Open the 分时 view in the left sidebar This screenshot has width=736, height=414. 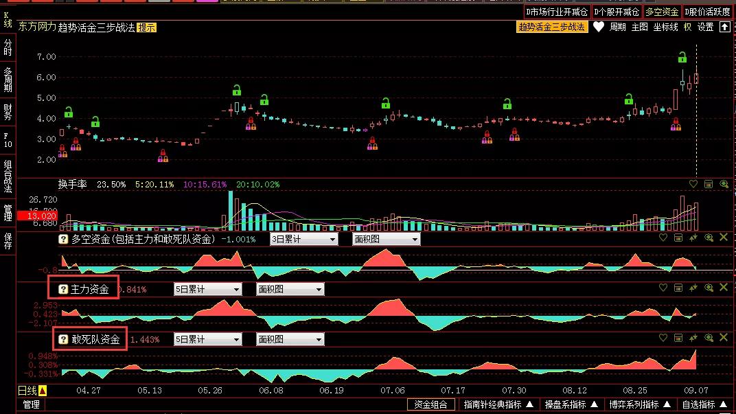pos(8,47)
